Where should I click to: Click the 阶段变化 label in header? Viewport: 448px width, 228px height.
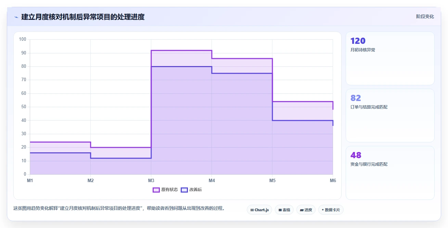point(425,16)
